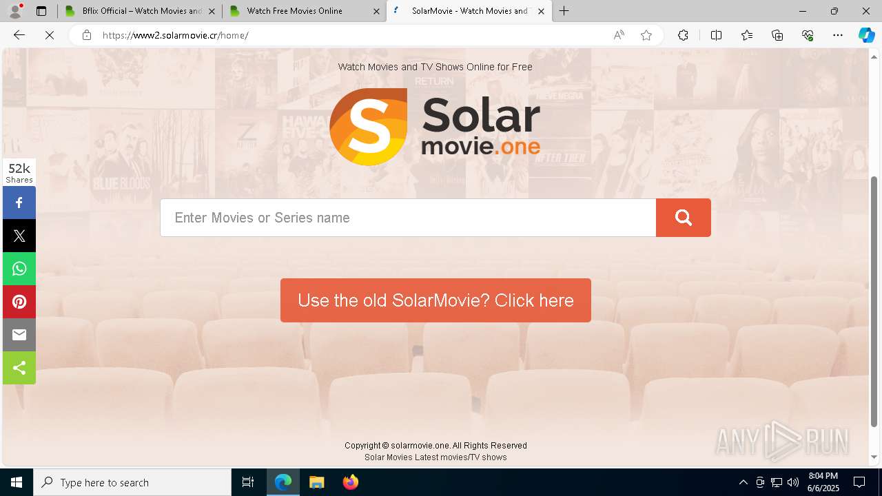The image size is (882, 496).
Task: Open Read Aloud in address bar
Action: pyautogui.click(x=619, y=35)
